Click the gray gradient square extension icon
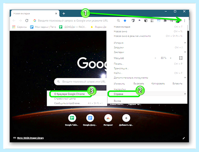This screenshot has height=152, width=199. pyautogui.click(x=152, y=21)
